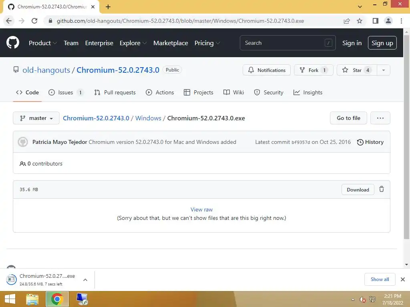Click the GitHub Octocat logo

12,42
